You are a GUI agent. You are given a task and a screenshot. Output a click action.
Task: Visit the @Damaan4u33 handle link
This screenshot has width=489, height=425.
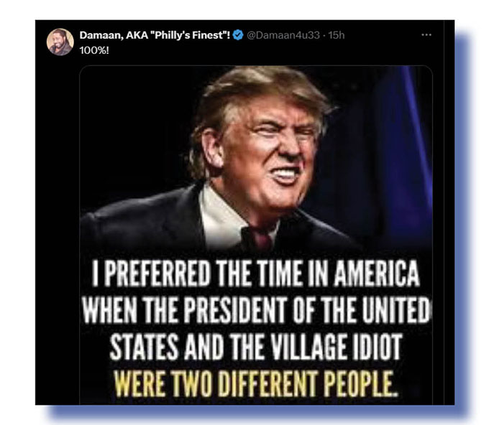(x=283, y=35)
